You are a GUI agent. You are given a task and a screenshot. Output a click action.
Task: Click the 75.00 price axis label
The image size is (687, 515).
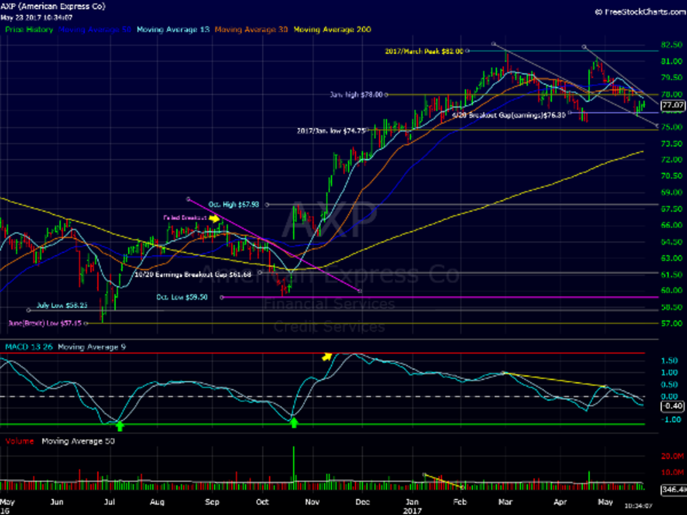tap(671, 127)
